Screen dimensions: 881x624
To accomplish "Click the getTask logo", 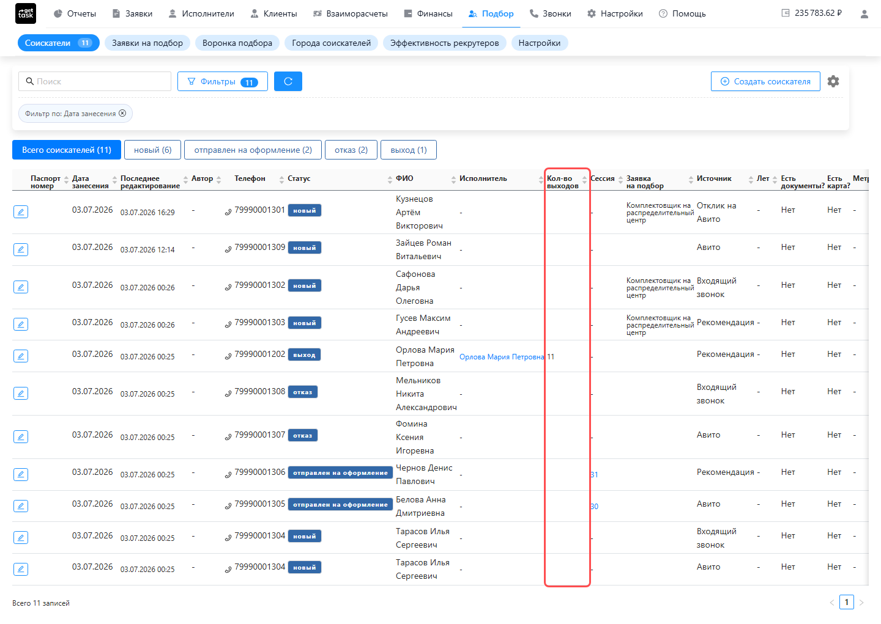I will point(26,13).
